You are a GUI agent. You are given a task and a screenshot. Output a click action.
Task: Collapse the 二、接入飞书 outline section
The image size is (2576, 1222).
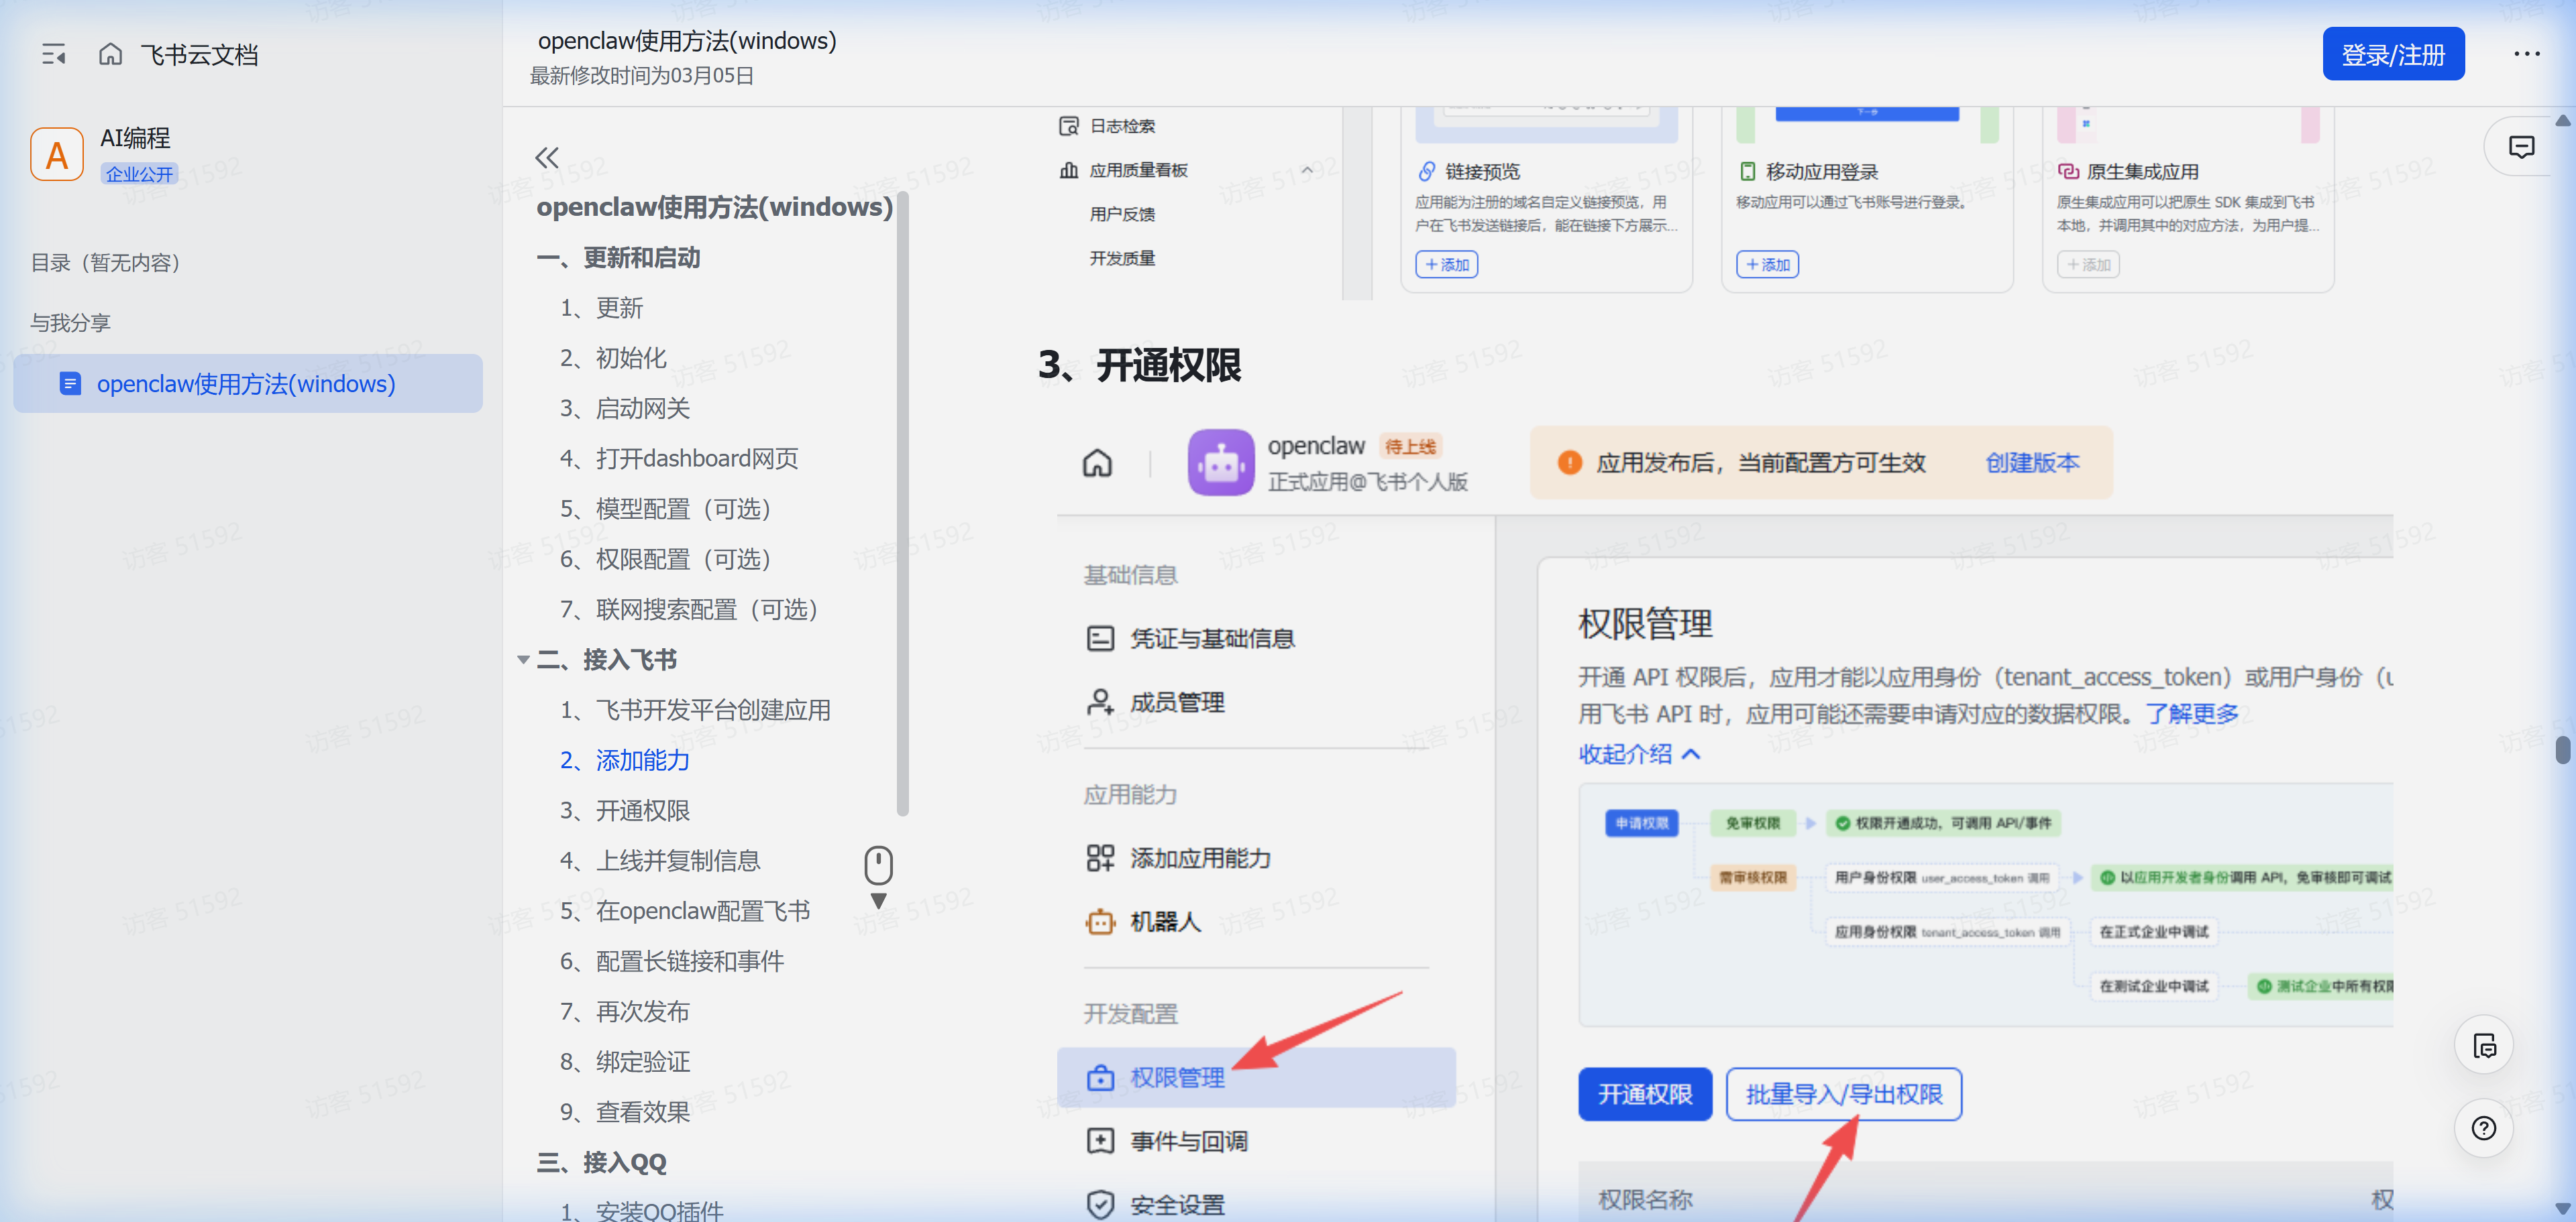(x=523, y=660)
